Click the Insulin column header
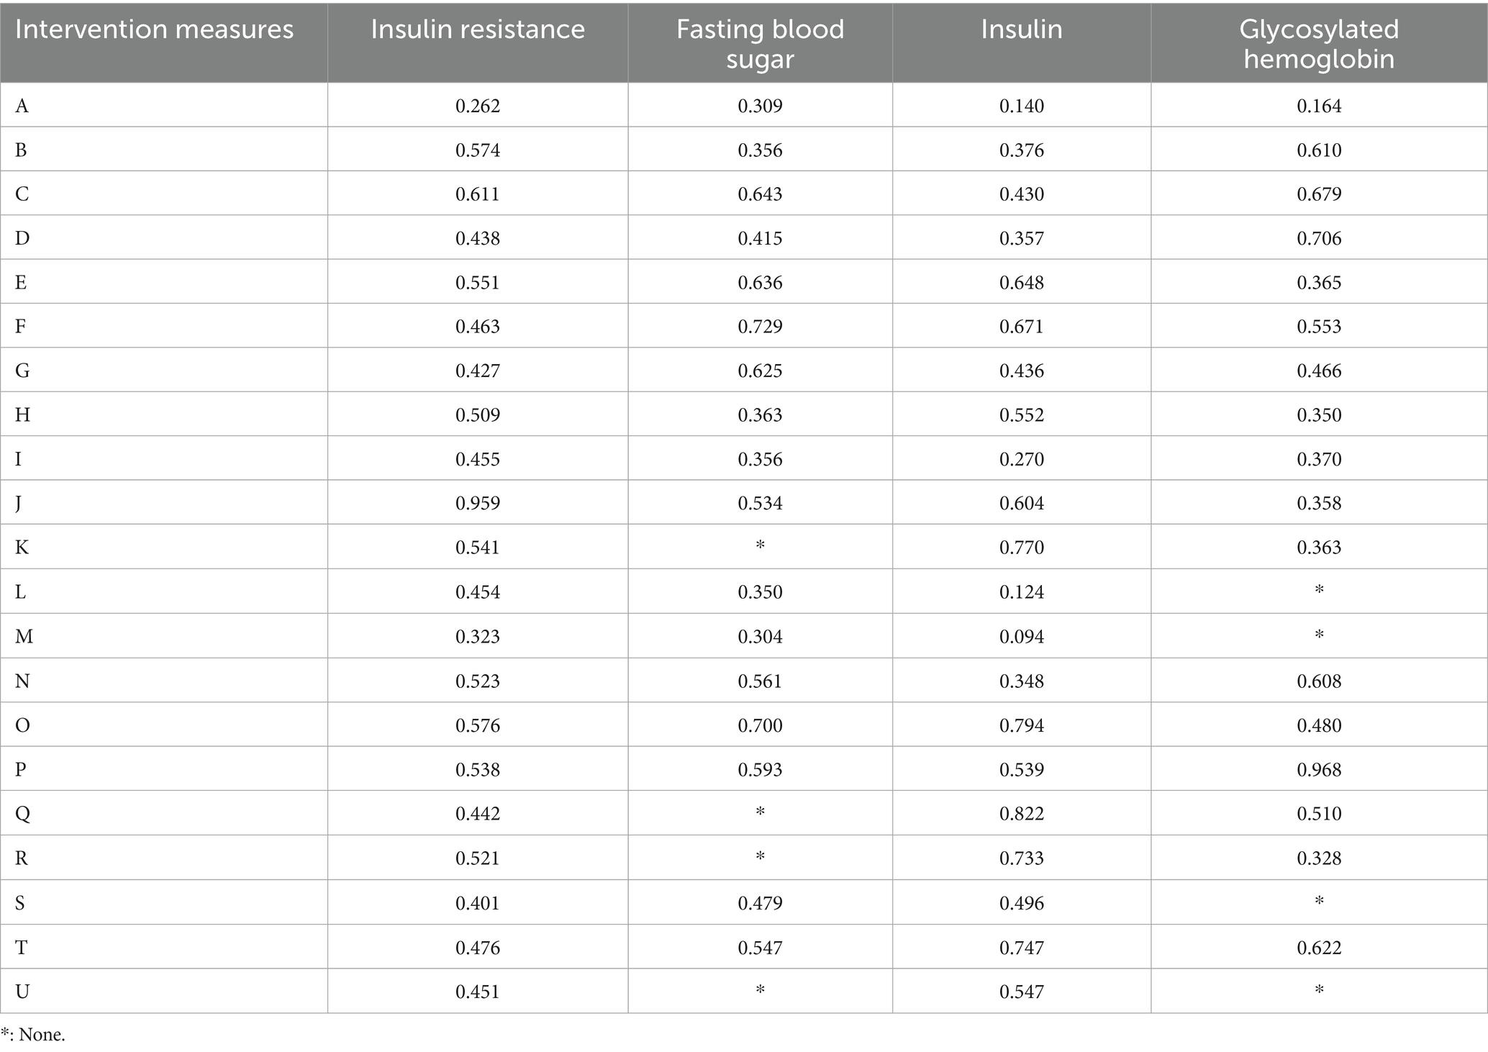Image resolution: width=1488 pixels, height=1052 pixels. click(1022, 30)
